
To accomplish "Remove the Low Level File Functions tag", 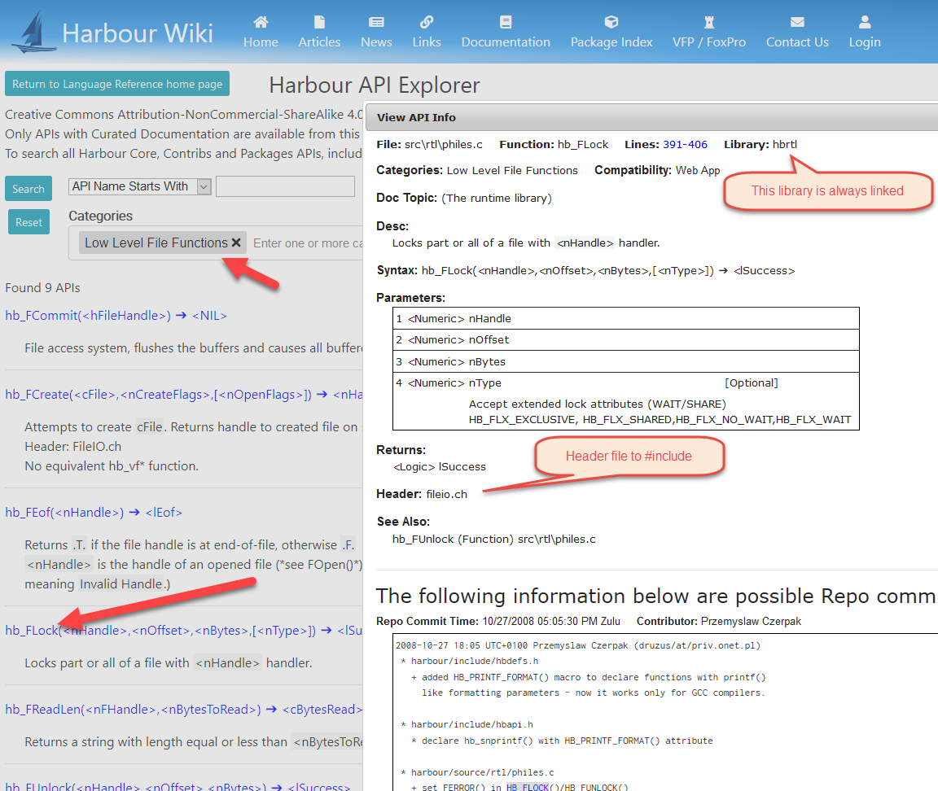I will 236,243.
